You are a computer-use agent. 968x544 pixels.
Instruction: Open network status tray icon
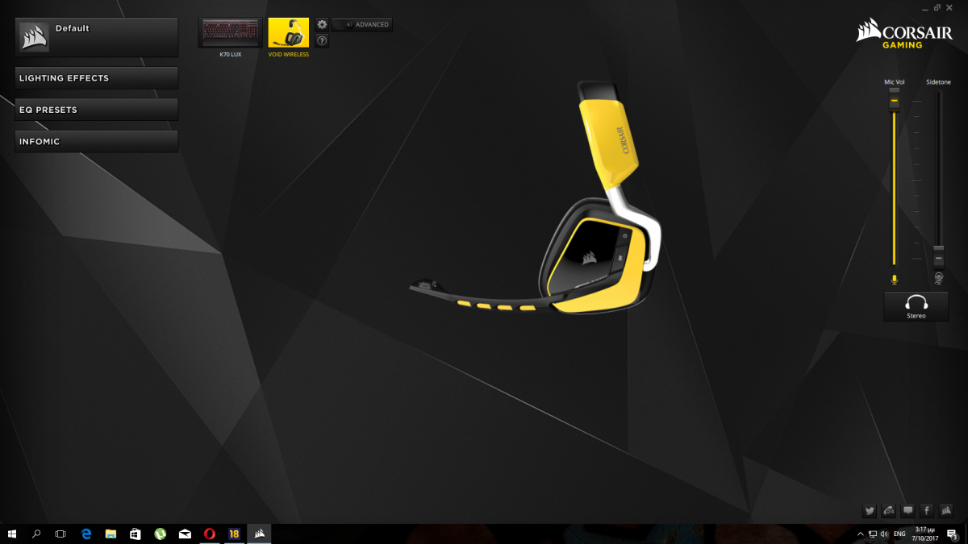pos(873,534)
